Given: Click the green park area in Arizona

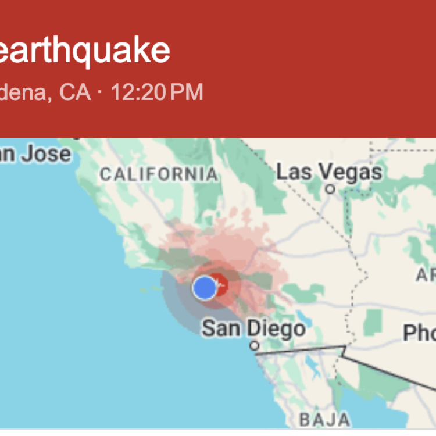Looking at the screenshot, I should tap(373, 323).
